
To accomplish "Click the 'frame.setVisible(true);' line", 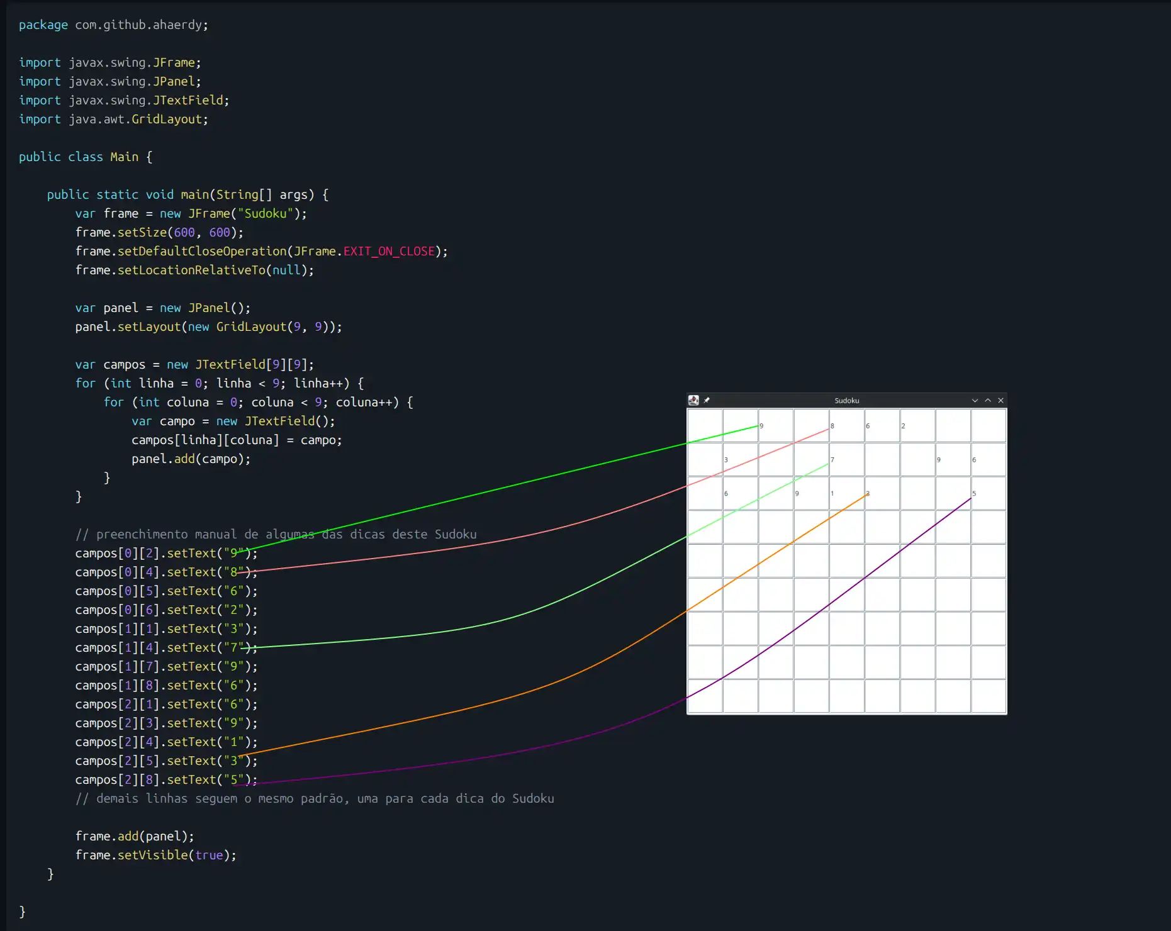I will (x=156, y=856).
